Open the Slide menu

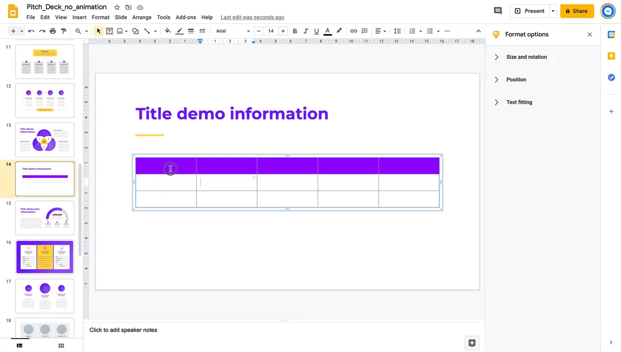(121, 17)
